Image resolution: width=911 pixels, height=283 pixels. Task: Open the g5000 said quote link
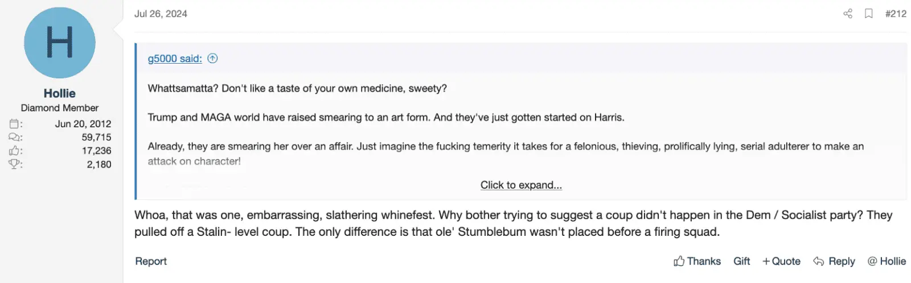(x=175, y=59)
